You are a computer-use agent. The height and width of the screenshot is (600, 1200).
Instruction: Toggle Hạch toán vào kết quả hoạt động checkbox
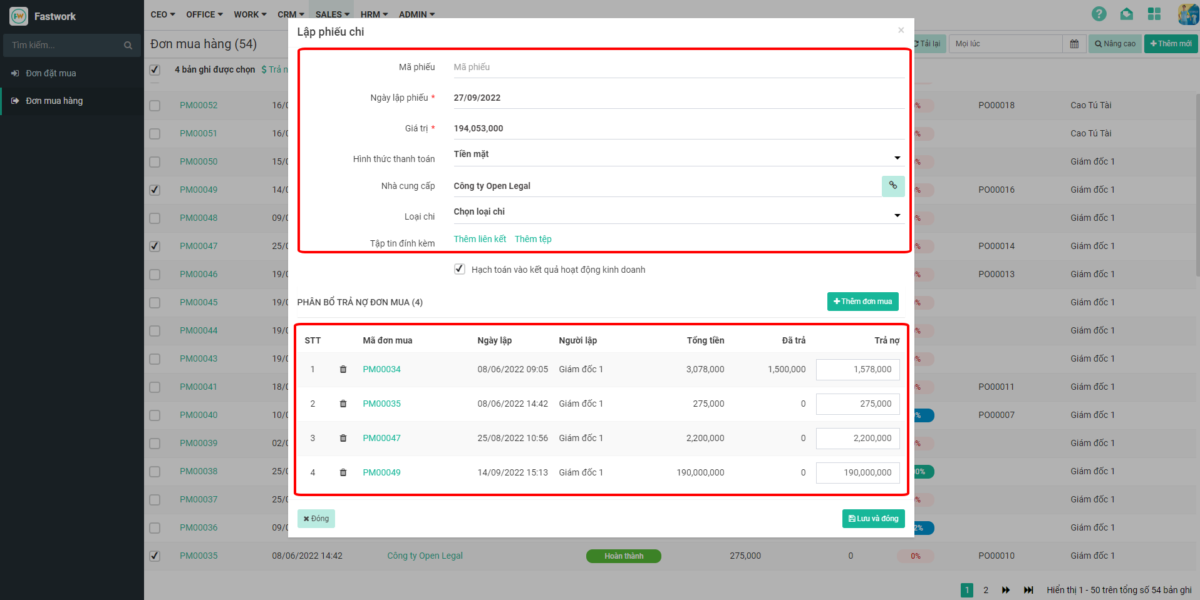pyautogui.click(x=460, y=269)
